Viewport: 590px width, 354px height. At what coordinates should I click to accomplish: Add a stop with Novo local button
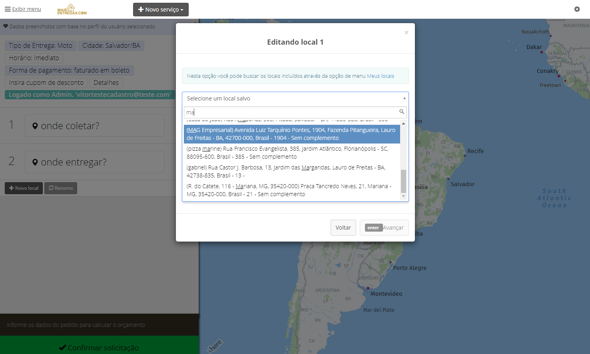click(24, 188)
